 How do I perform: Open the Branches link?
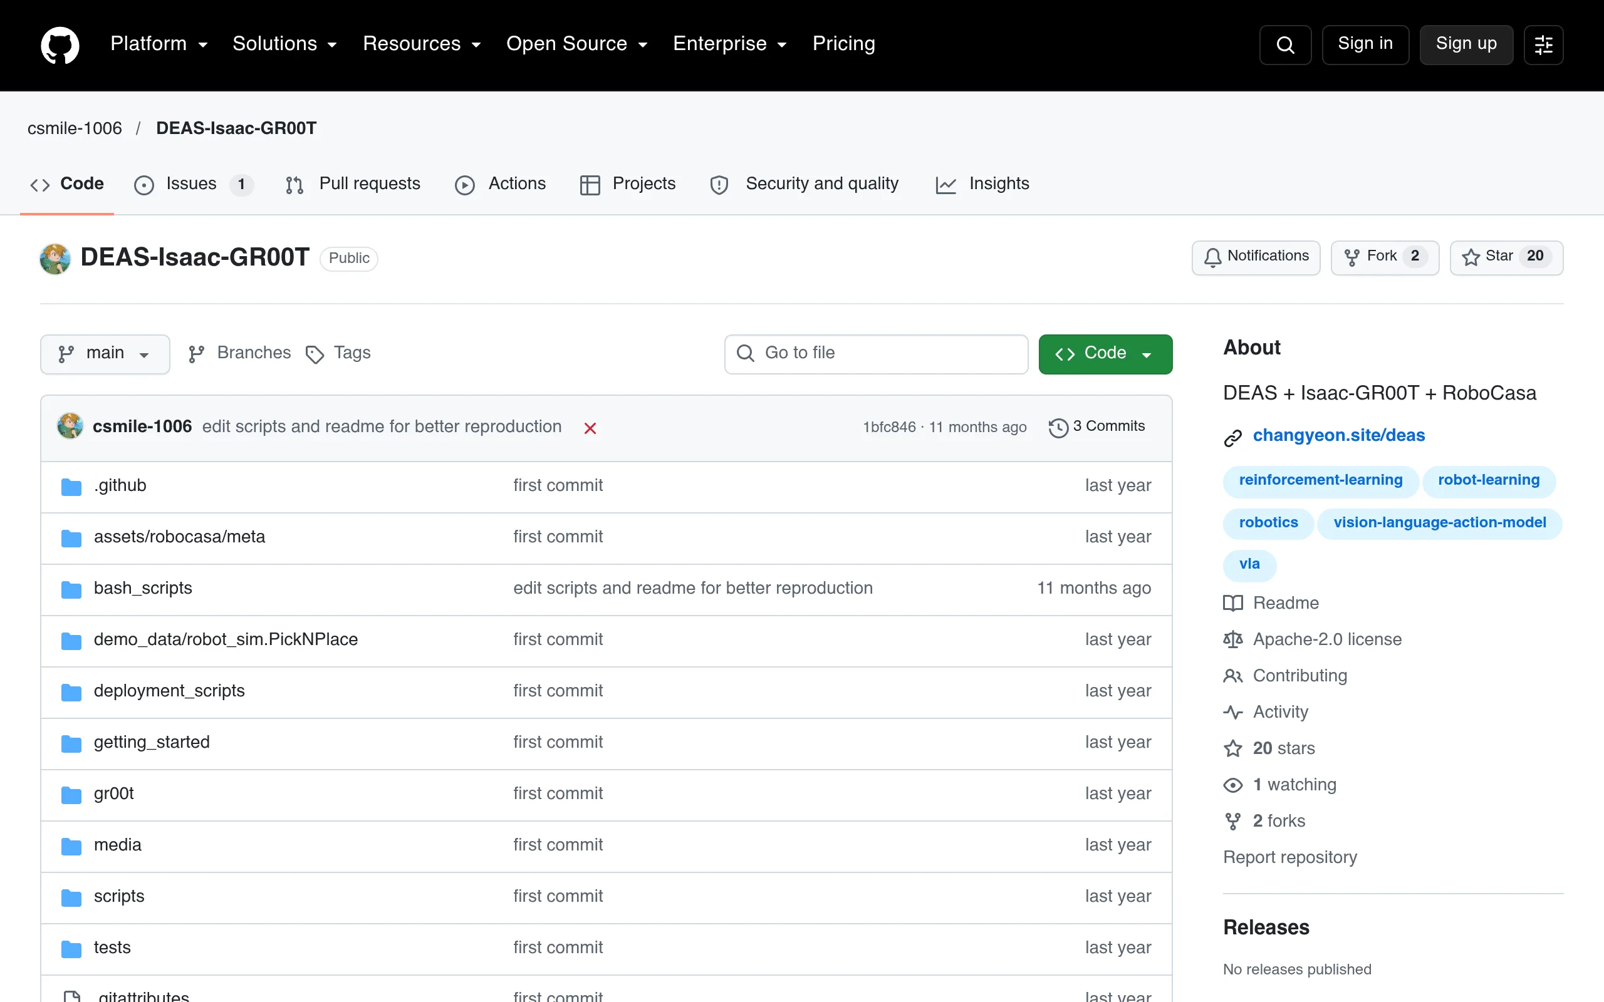239,353
